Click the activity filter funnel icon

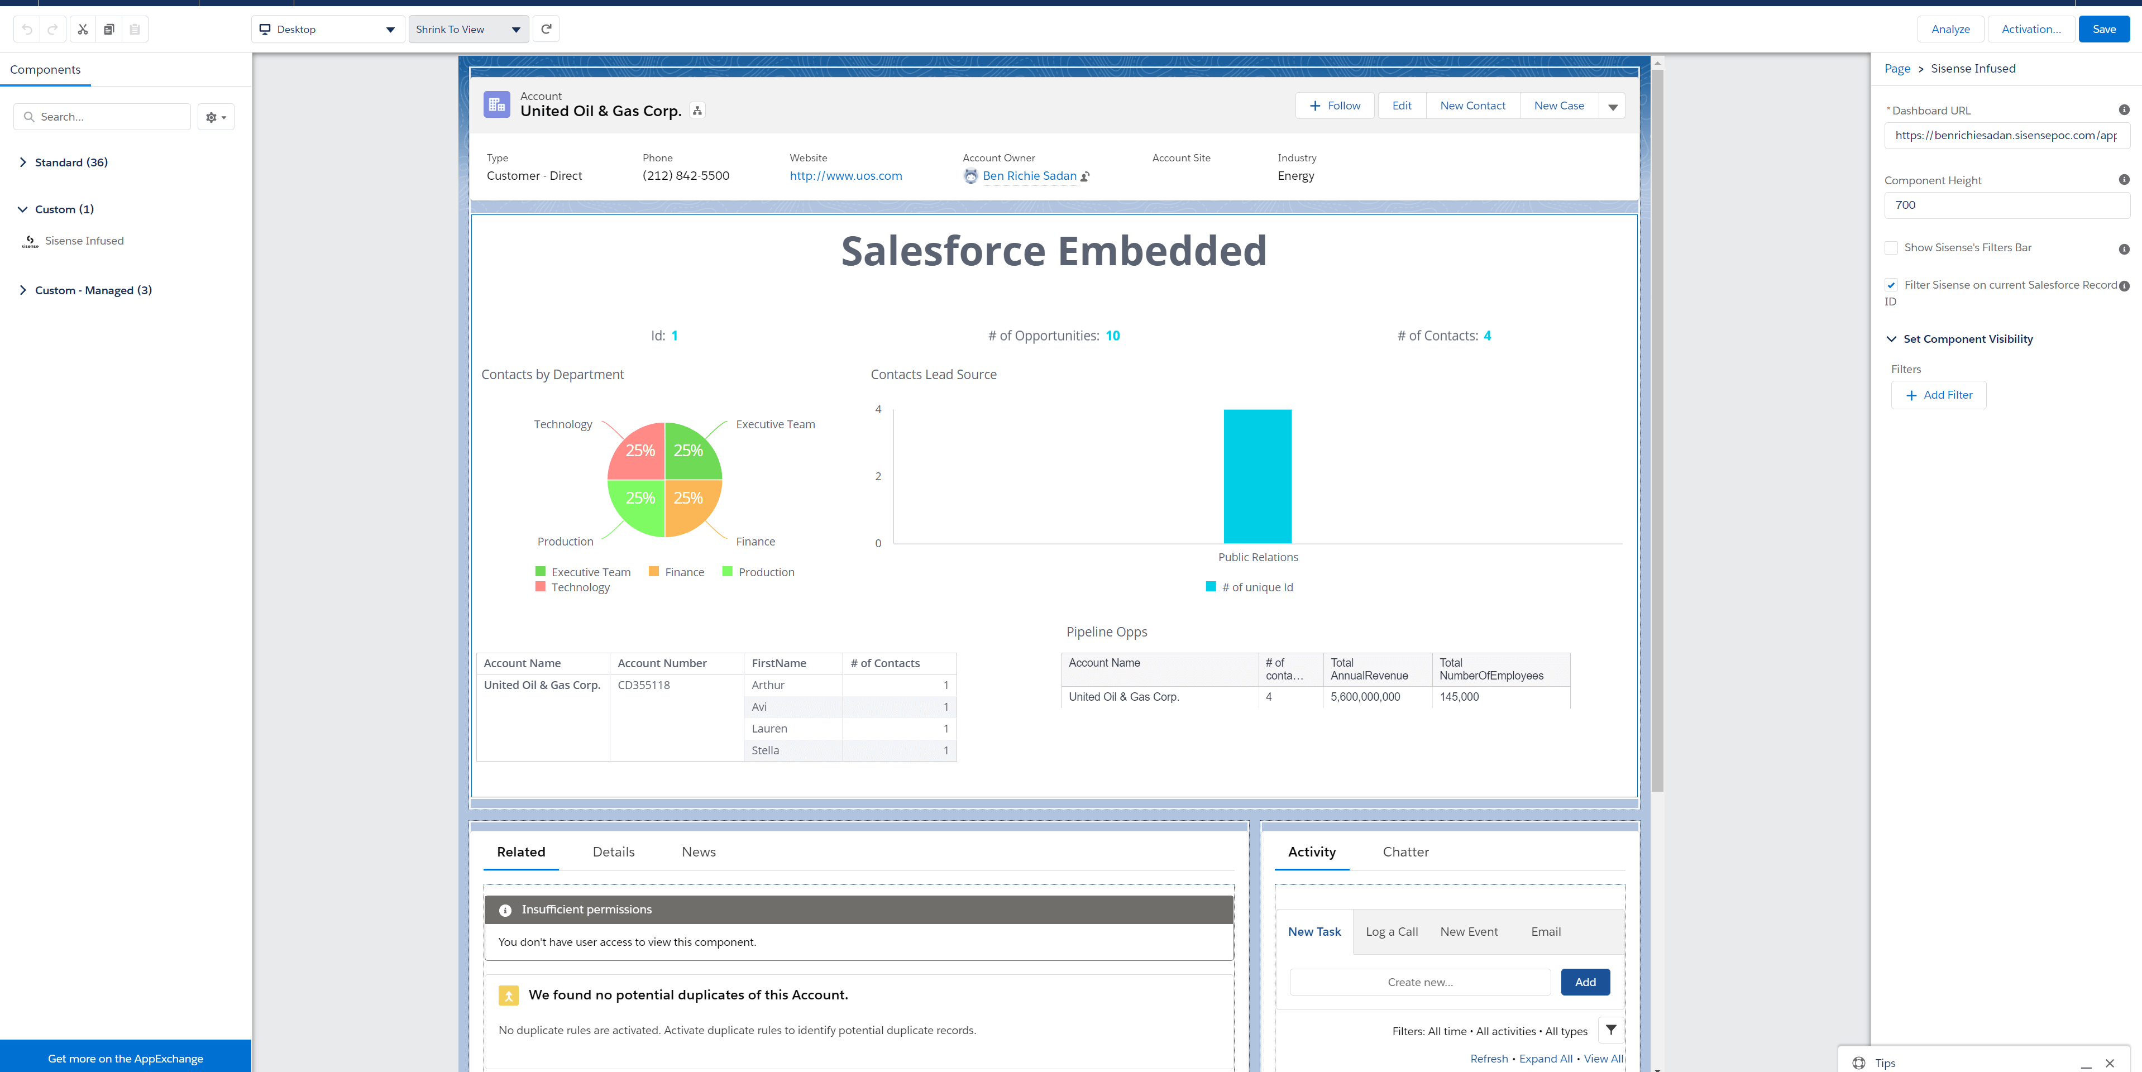pos(1610,1030)
